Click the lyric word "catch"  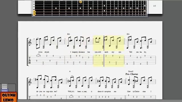(x=106, y=52)
